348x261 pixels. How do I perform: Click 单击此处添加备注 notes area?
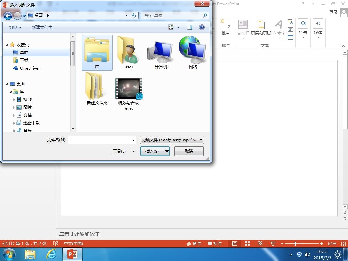pyautogui.click(x=79, y=234)
